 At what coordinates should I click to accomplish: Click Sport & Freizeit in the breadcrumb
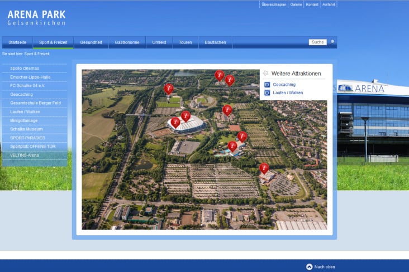coord(37,54)
